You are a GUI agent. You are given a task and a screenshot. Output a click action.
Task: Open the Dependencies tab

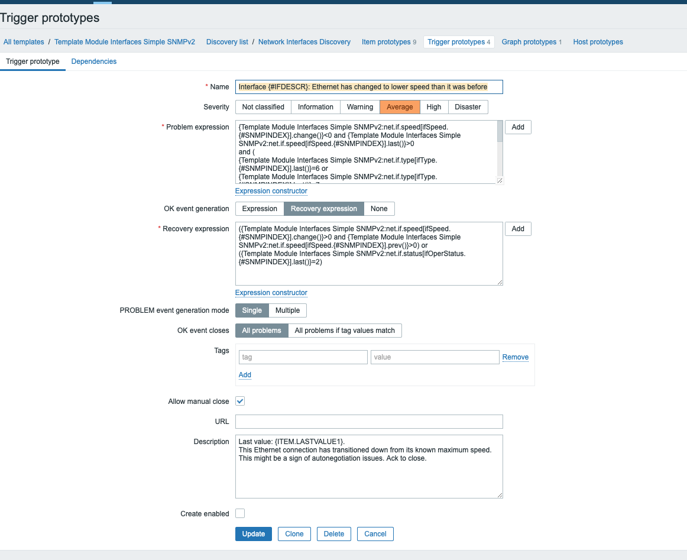(x=94, y=61)
